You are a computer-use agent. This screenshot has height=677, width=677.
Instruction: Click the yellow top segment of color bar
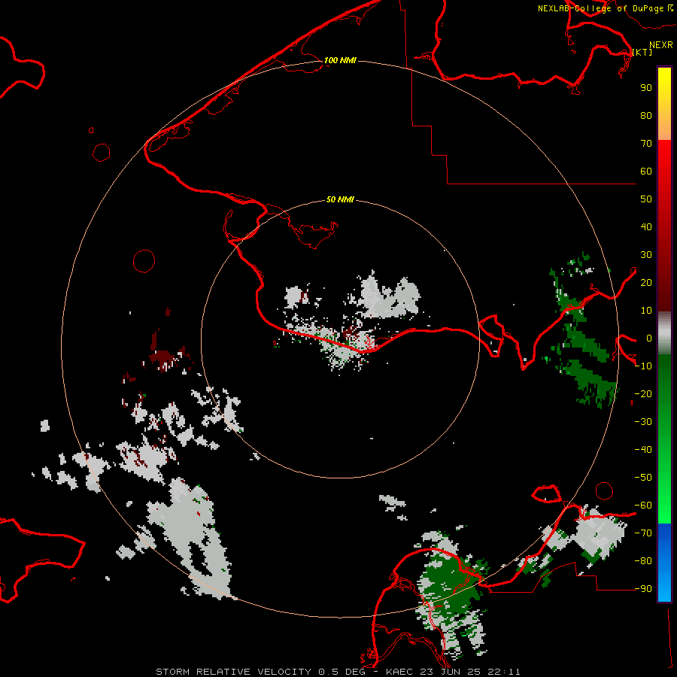tap(664, 104)
